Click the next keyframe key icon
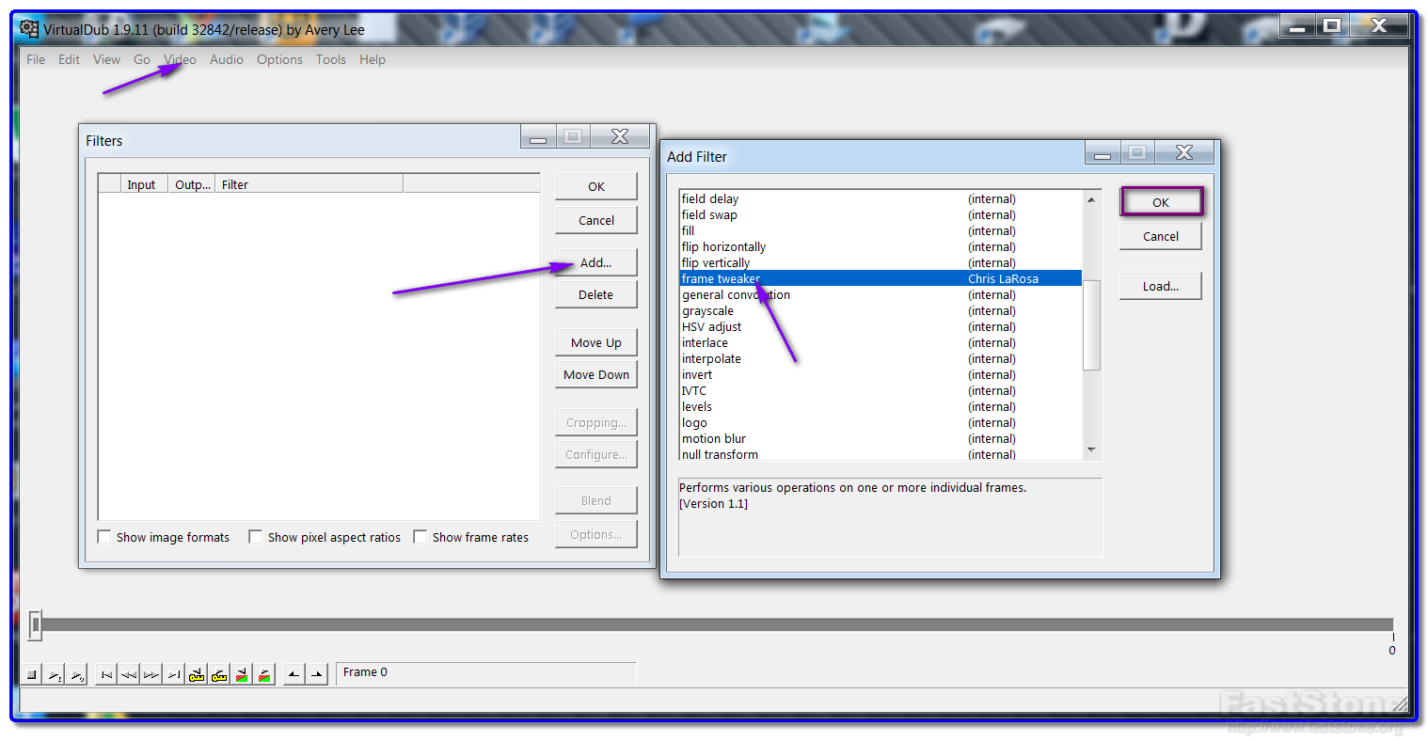Screen dimensions: 1428x741 pyautogui.click(x=219, y=674)
